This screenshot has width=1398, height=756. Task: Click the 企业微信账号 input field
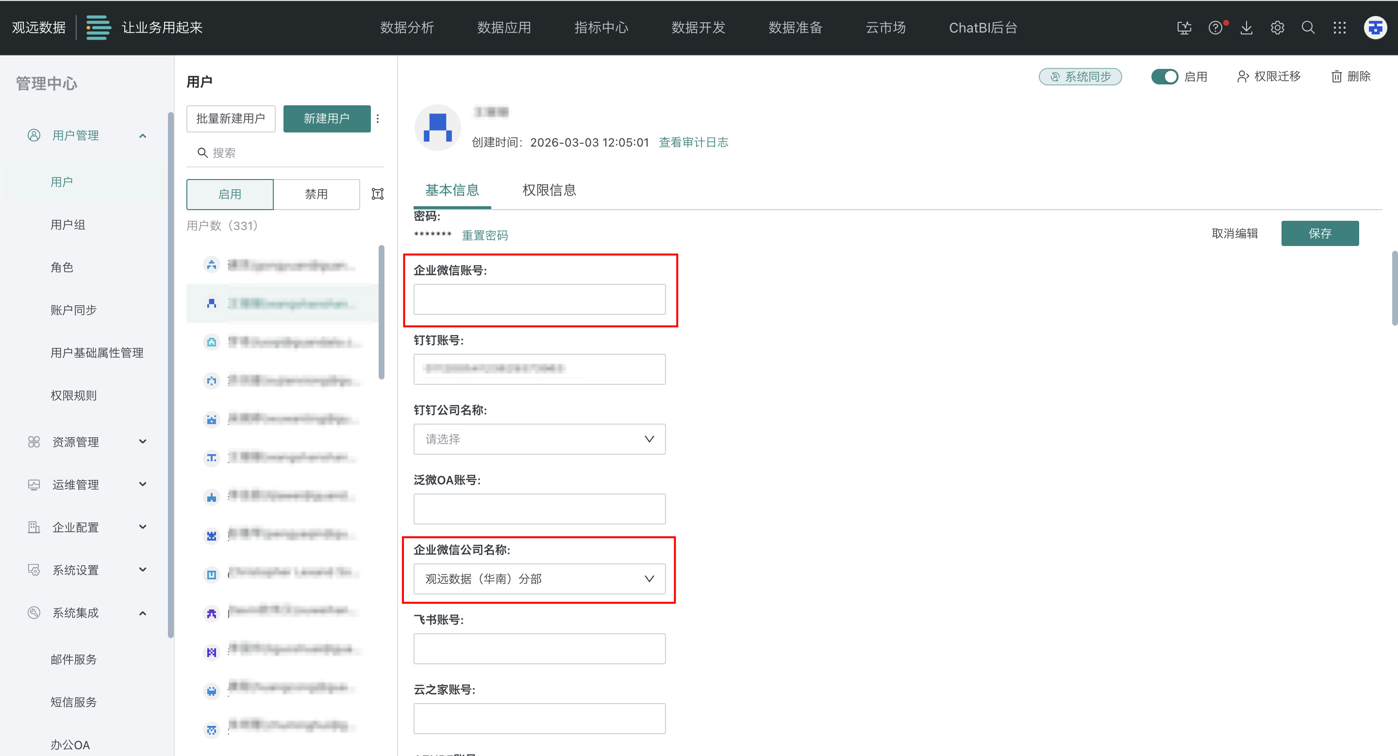click(x=539, y=299)
